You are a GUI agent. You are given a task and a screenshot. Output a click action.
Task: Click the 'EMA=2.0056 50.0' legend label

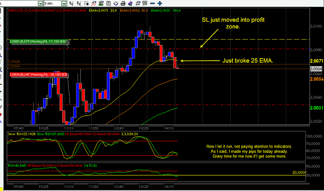tap(134, 10)
